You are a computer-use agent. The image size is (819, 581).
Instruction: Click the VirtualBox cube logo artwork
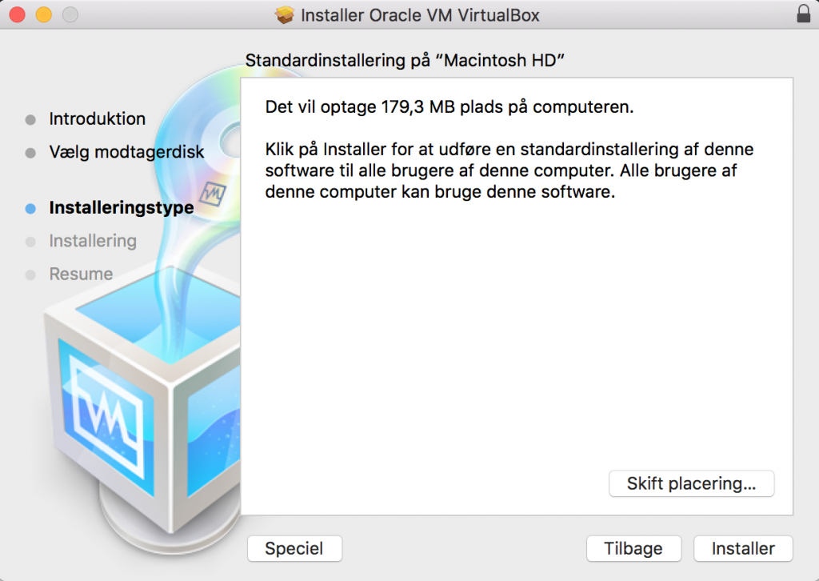click(141, 403)
